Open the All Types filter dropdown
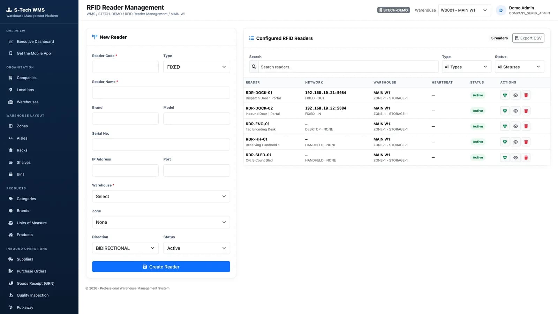 [466, 67]
